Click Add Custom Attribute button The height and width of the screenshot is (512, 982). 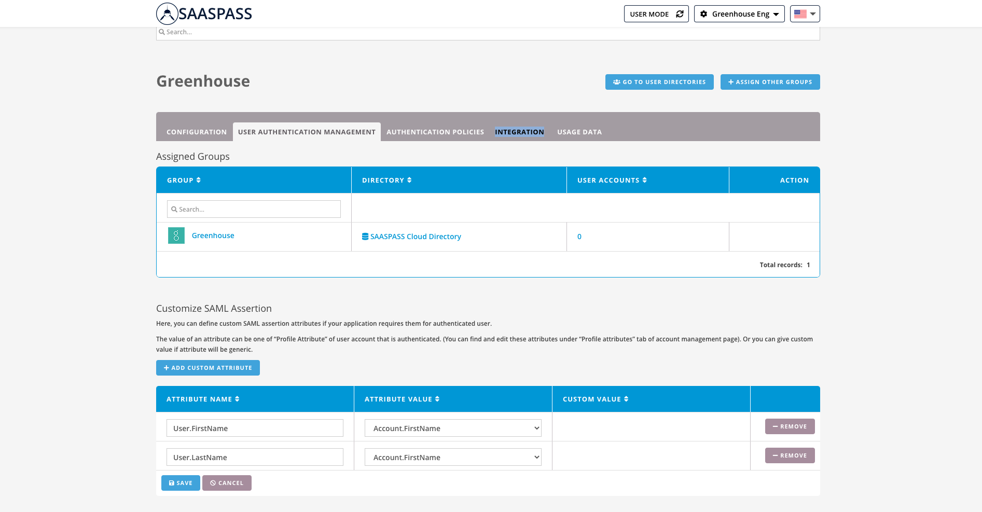pos(208,368)
